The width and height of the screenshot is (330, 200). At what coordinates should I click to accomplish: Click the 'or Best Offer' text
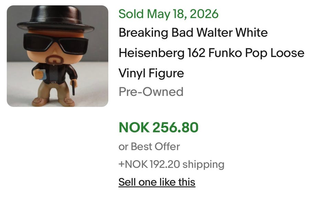tap(149, 146)
